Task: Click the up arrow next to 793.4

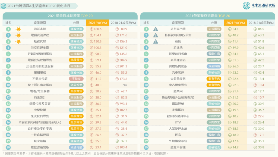Action: [117, 104]
